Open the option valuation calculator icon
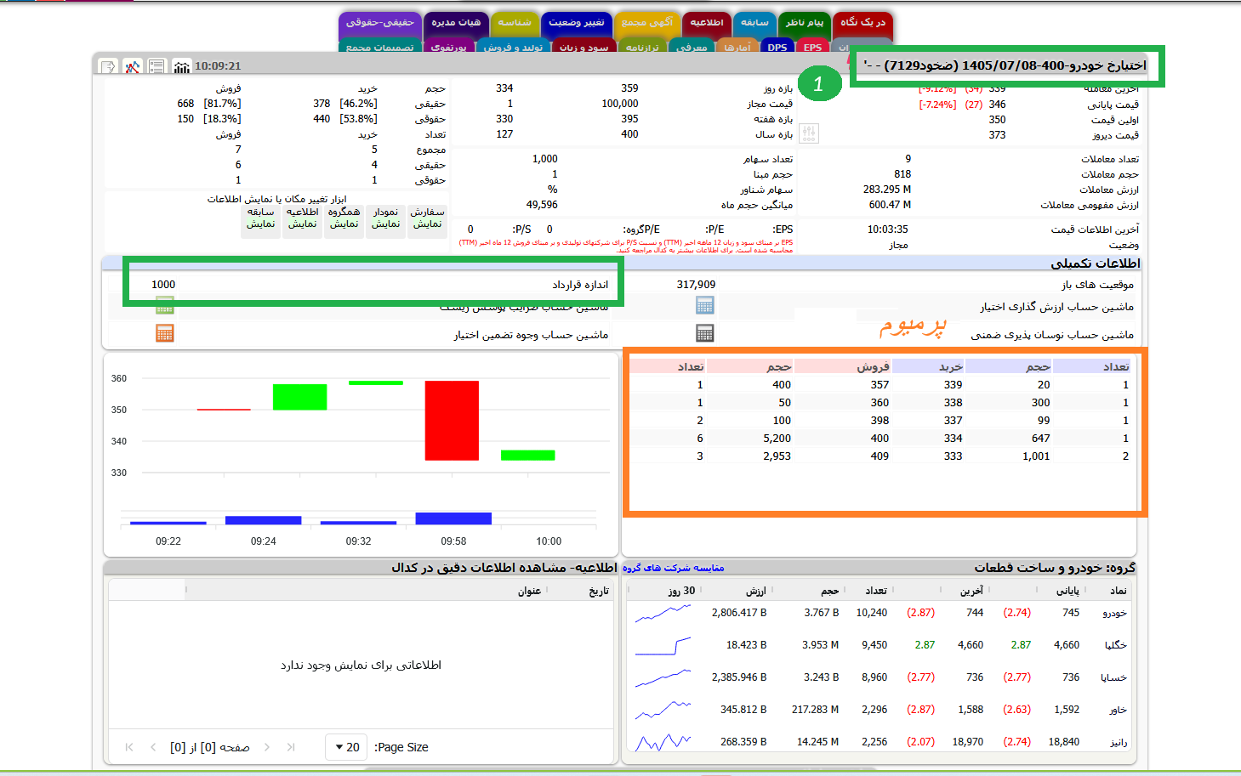 point(704,306)
